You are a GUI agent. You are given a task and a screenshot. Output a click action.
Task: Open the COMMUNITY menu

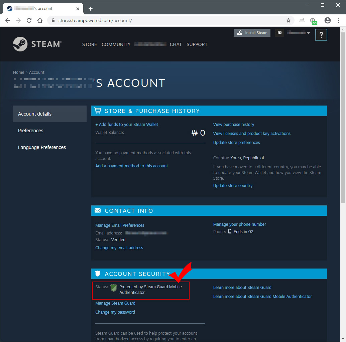[x=116, y=44]
